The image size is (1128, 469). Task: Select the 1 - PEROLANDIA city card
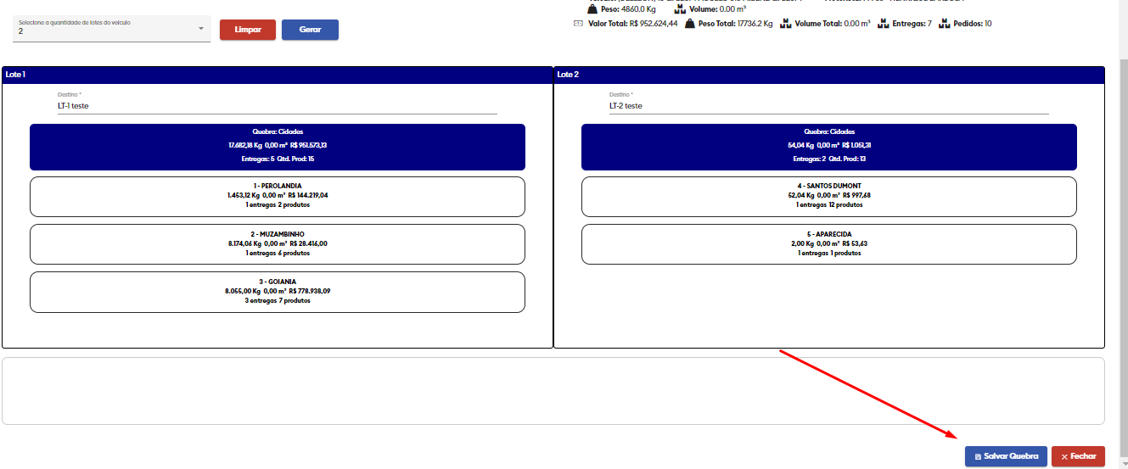(x=278, y=196)
